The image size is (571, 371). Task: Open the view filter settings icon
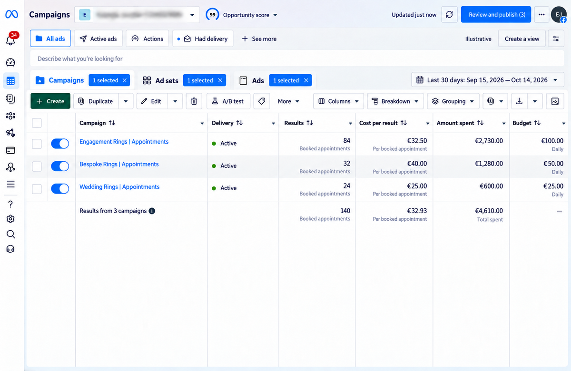(x=556, y=39)
